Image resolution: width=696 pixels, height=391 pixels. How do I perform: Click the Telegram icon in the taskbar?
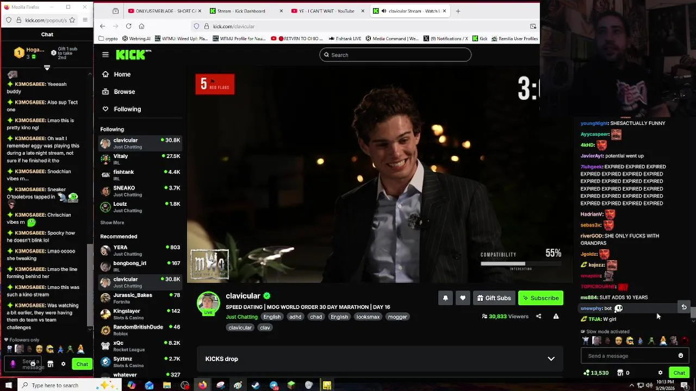pyautogui.click(x=274, y=386)
